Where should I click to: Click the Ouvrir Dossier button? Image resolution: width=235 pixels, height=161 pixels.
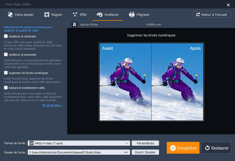pos(145,152)
